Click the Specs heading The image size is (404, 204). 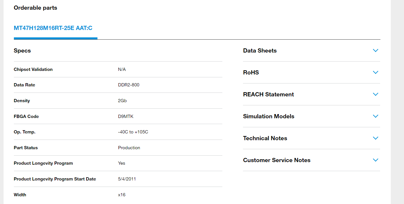coord(22,51)
